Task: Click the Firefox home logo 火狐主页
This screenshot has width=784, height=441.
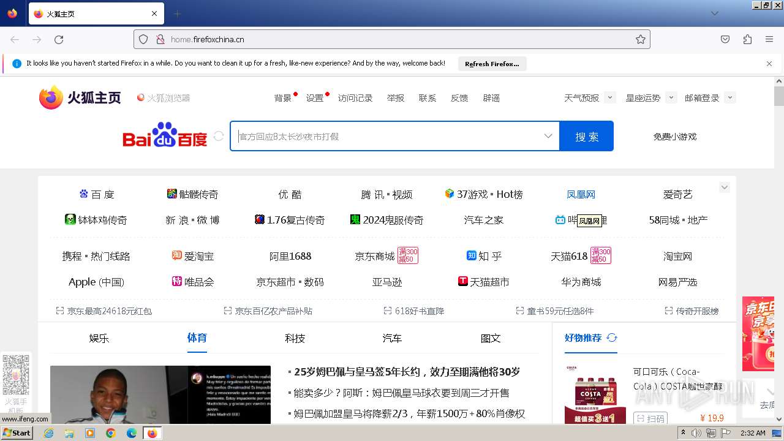Action: tap(80, 97)
